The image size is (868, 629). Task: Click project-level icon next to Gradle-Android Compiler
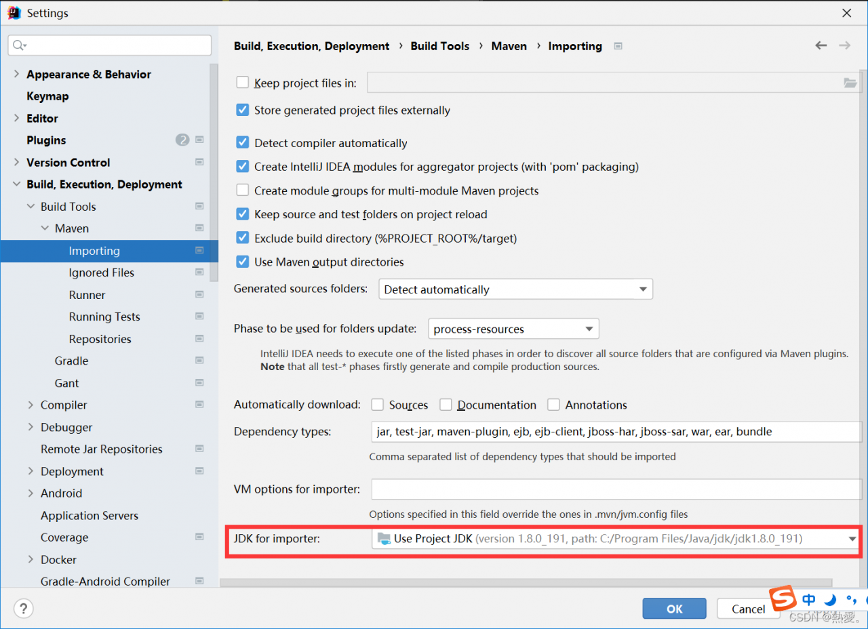point(199,582)
